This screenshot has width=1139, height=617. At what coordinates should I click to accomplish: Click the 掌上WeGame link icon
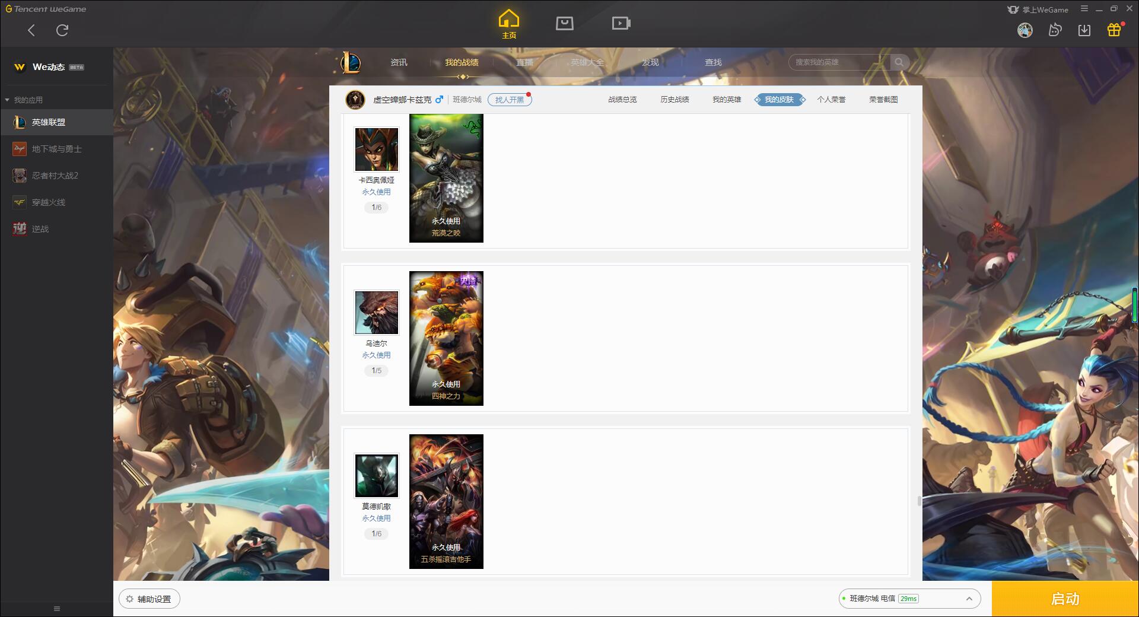point(1038,9)
